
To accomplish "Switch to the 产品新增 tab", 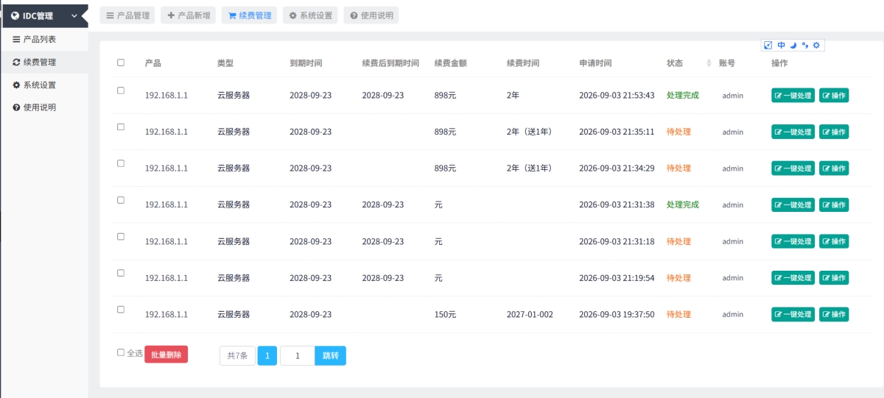I will pyautogui.click(x=188, y=15).
